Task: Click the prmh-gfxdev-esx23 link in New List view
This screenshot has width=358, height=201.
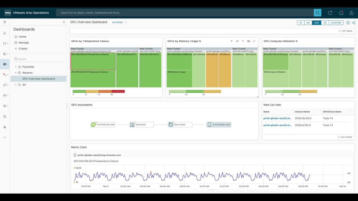Action: click(277, 118)
